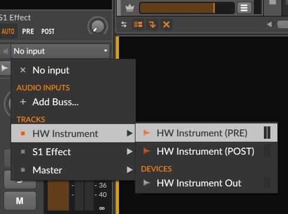Click the orange X icon in toolbar
288x214 pixels.
point(166,25)
